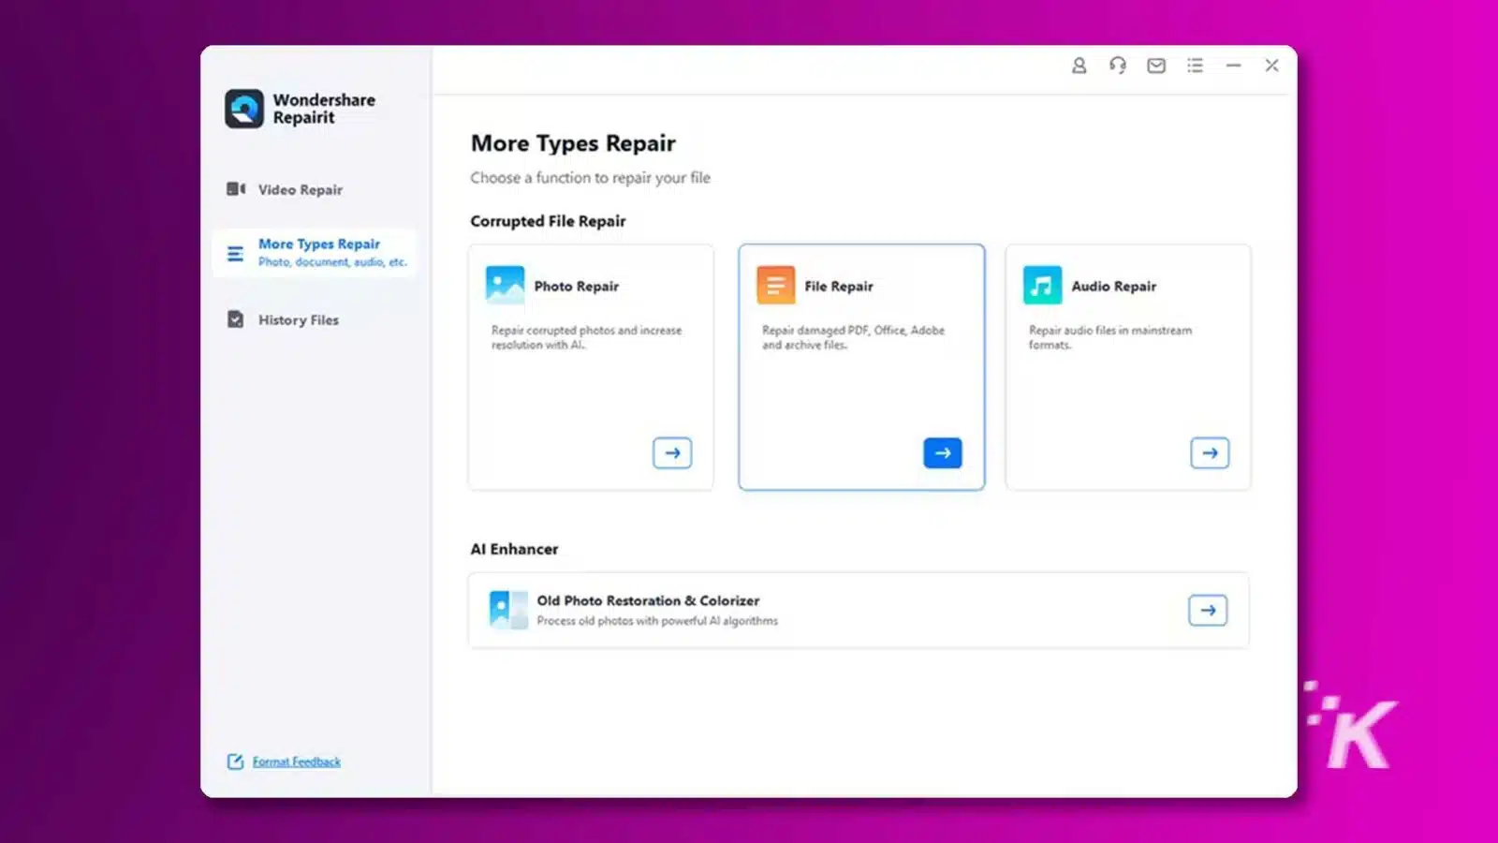
Task: Open the Format Feedback link
Action: [x=296, y=761]
